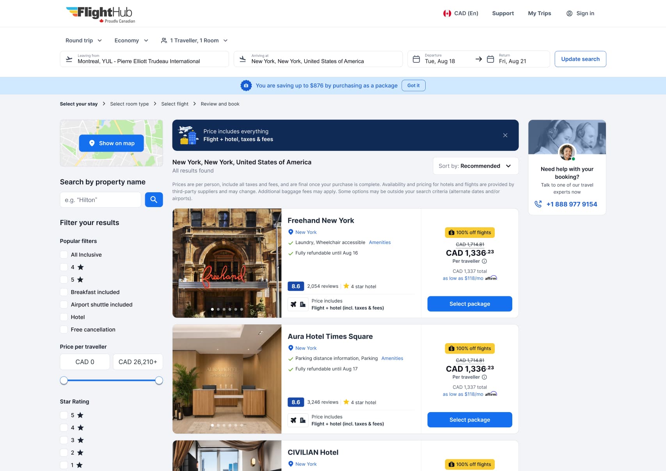Check the 4 star popular filter
This screenshot has width=666, height=471.
[x=64, y=267]
